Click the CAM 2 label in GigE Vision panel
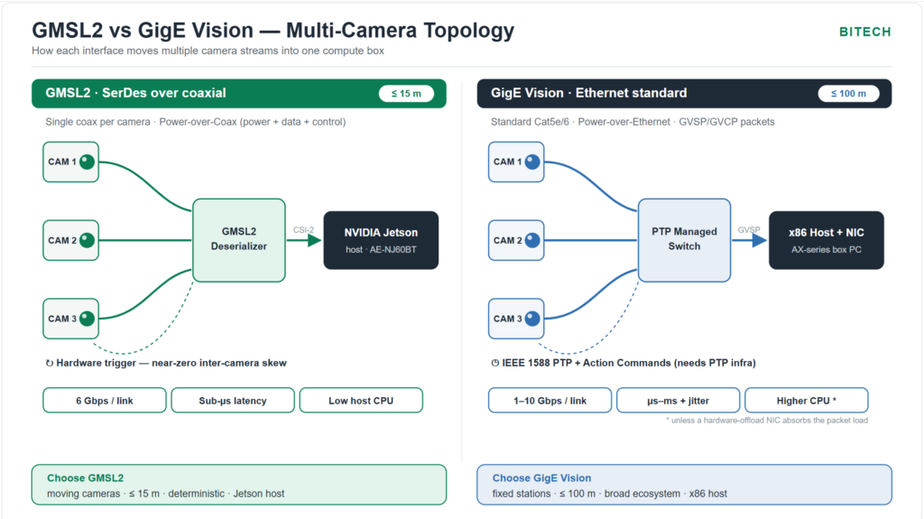 coord(507,240)
